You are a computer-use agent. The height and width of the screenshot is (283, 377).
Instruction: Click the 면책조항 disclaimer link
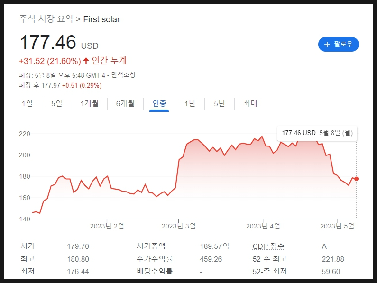[123, 75]
